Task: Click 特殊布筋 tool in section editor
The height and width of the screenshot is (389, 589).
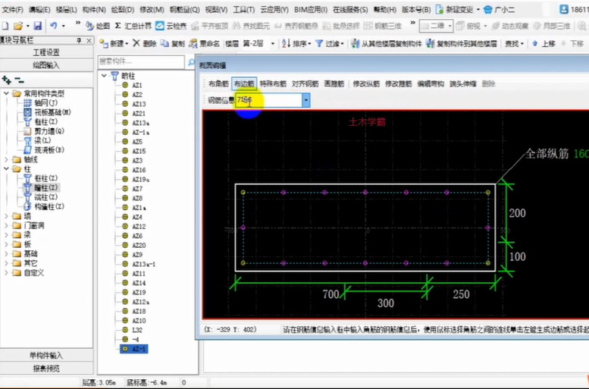Action: 273,84
